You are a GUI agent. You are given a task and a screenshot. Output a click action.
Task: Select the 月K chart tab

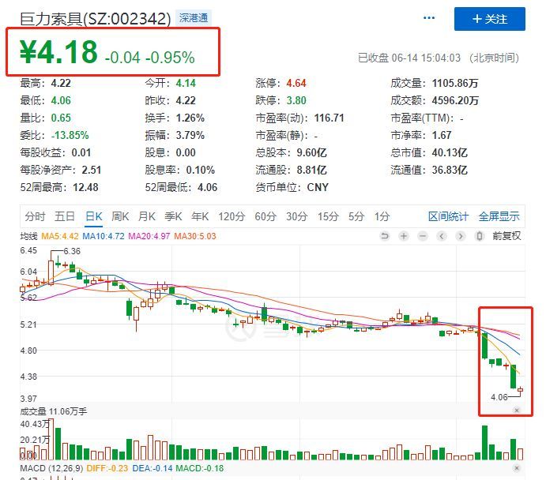click(147, 216)
